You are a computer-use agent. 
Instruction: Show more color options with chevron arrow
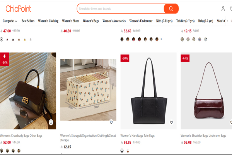coord(161,39)
